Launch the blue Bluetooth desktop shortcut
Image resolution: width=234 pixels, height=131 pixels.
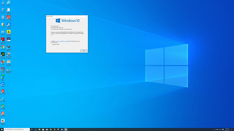pos(3,84)
